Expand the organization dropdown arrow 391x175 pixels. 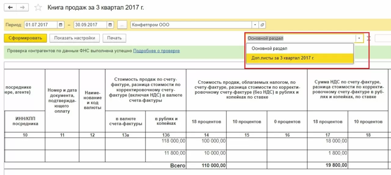pyautogui.click(x=255, y=25)
